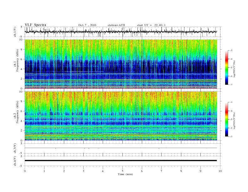Click the '6' kHz tick of ch.2 spectrogram
Screen dimensions: 248x192
tap(22, 111)
